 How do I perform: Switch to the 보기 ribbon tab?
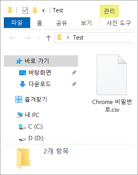tap(86, 23)
